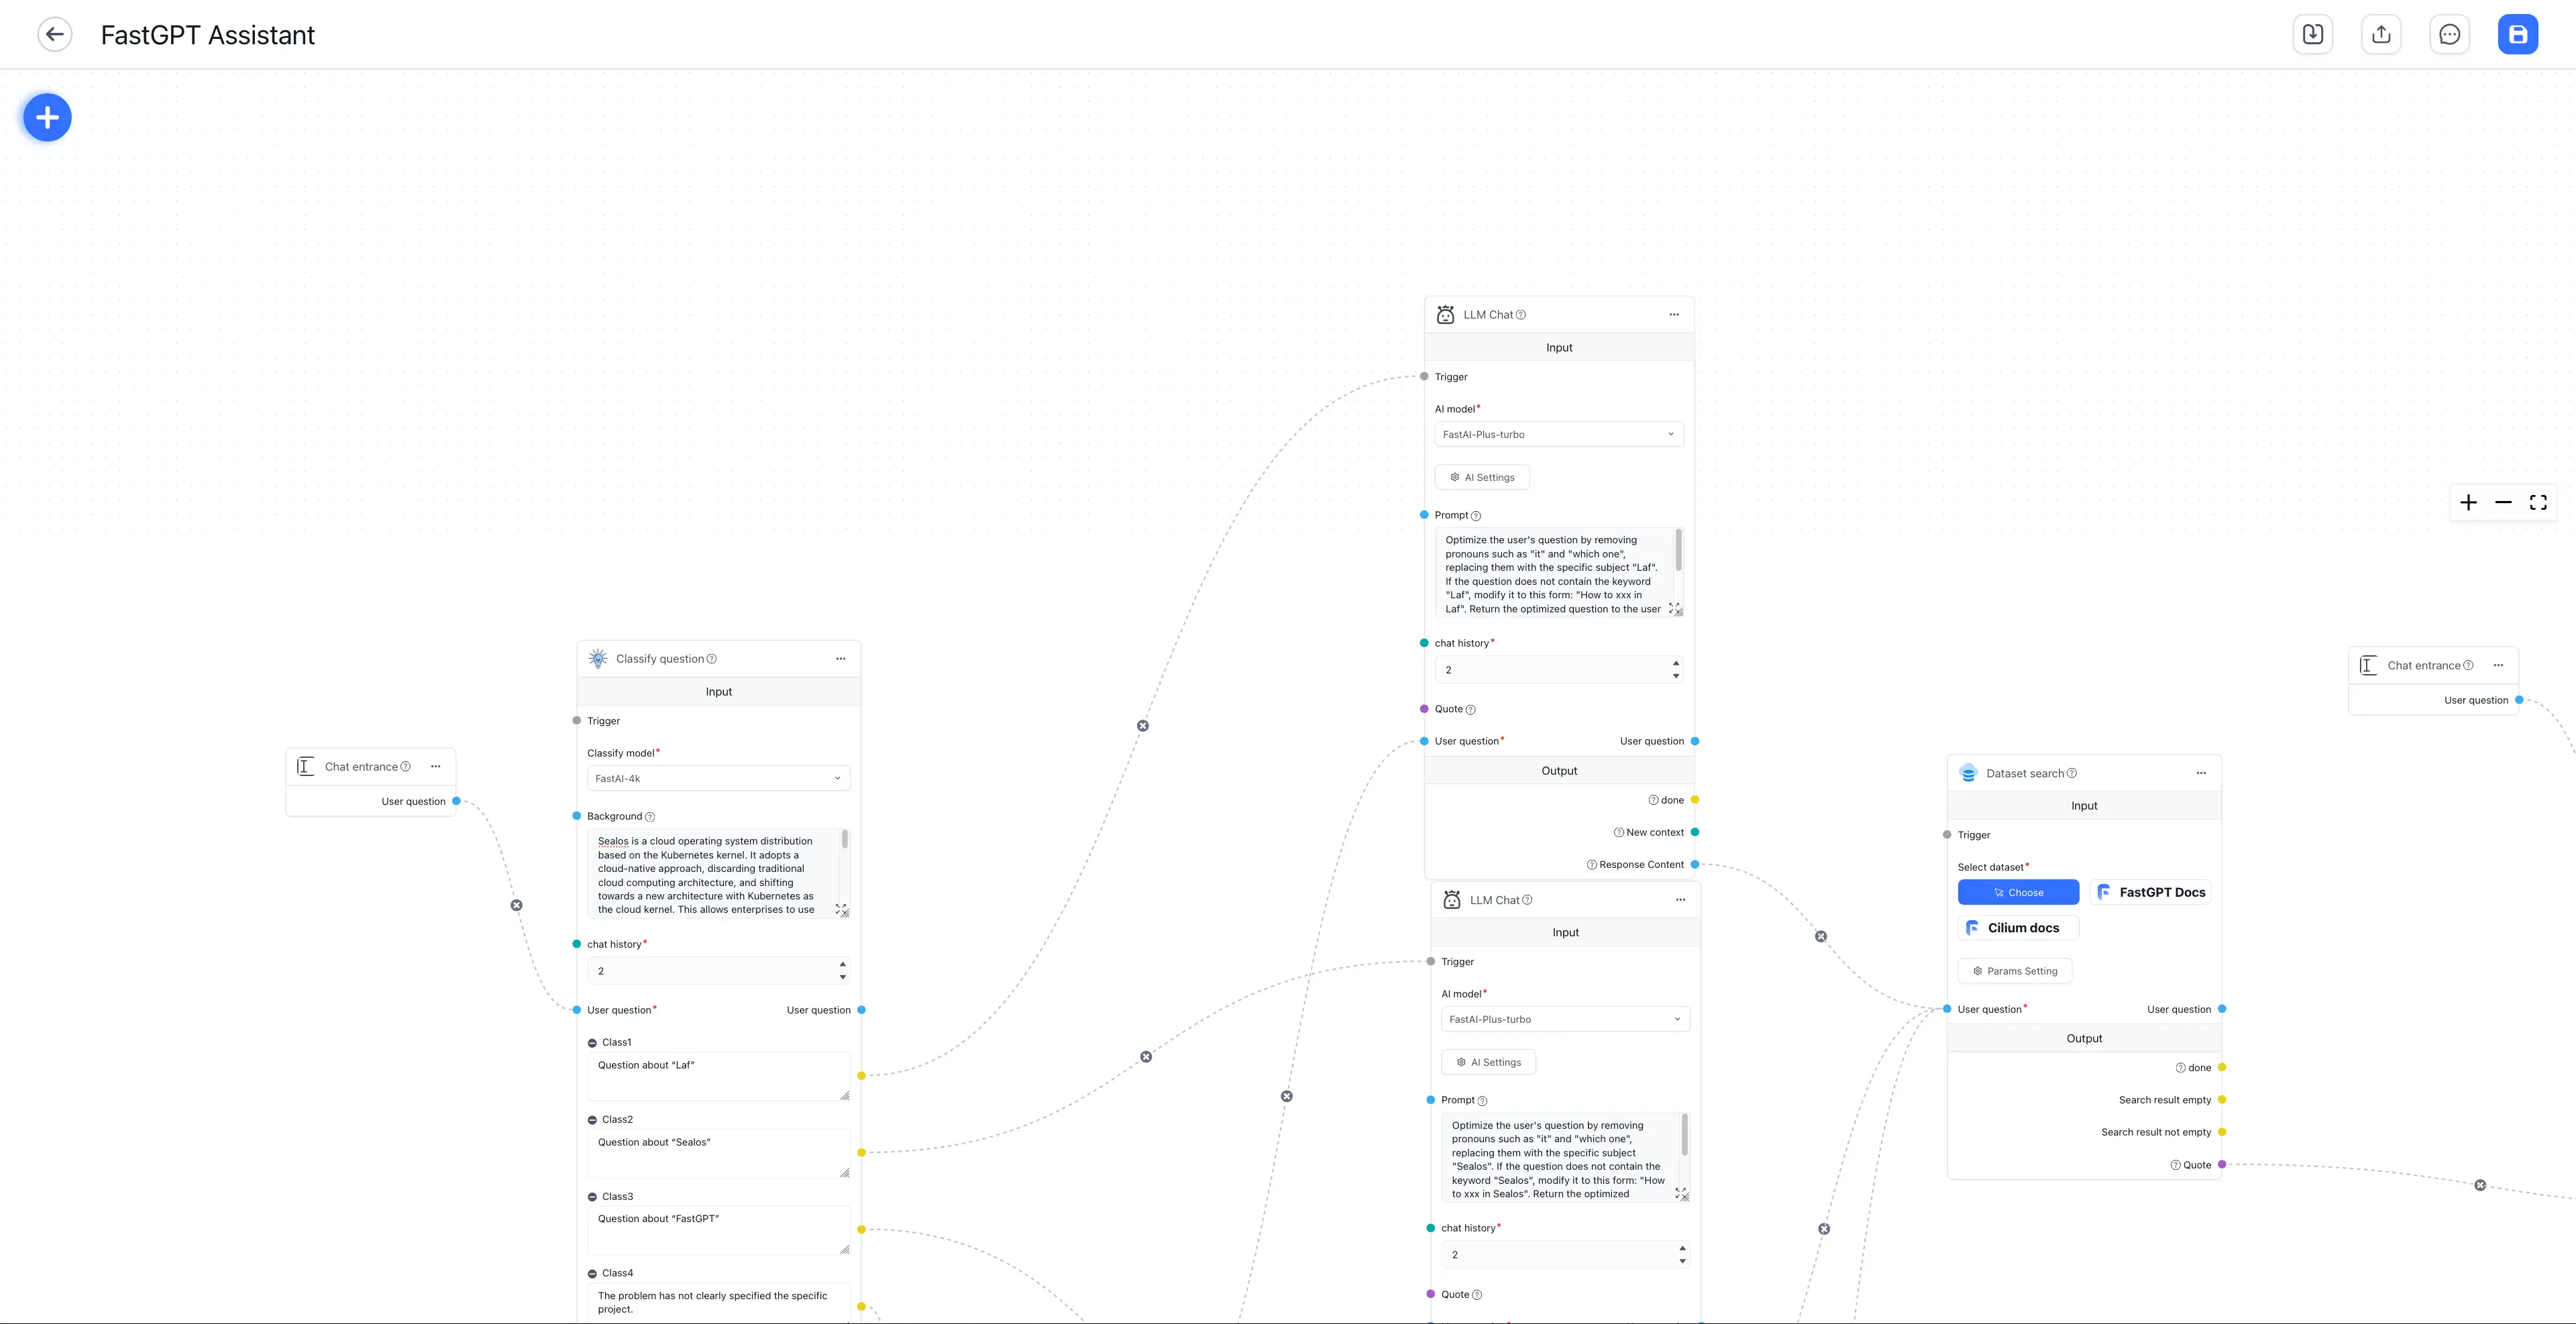Screen dimensions: 2576x1324
Task: Click the import configuration icon in header
Action: tap(2312, 34)
